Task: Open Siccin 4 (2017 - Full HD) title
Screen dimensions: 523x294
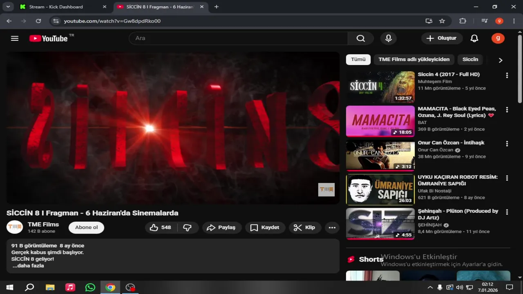Action: click(449, 74)
